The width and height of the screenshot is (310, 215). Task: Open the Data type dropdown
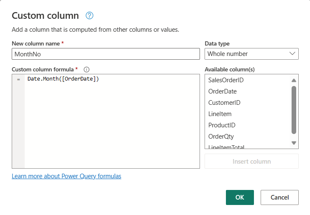point(251,54)
